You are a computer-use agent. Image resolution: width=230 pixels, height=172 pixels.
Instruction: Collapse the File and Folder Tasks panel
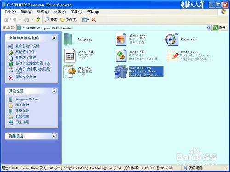(54, 38)
